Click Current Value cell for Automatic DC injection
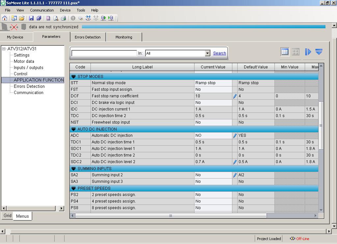 (213, 135)
